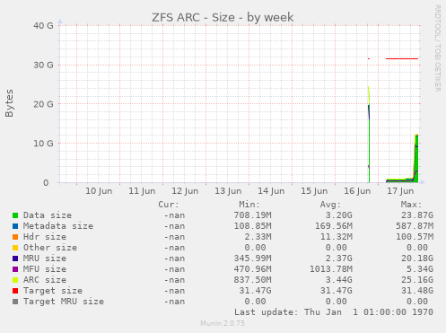Click the orange Hdr size swatch

(15, 237)
